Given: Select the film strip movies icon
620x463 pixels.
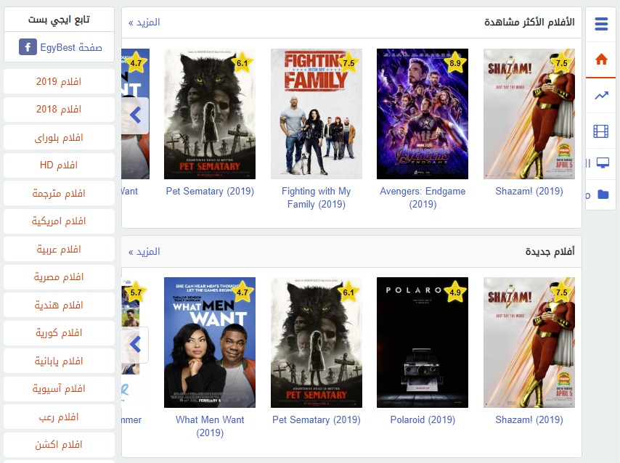Looking at the screenshot, I should [x=600, y=131].
